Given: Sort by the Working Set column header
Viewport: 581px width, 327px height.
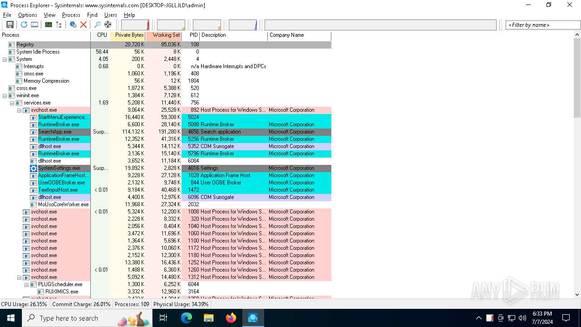Looking at the screenshot, I should click(x=164, y=35).
